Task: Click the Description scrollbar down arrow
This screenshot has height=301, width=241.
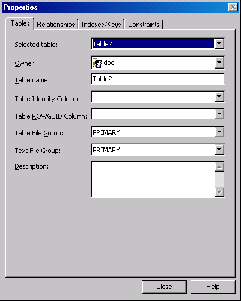Action: coord(219,192)
